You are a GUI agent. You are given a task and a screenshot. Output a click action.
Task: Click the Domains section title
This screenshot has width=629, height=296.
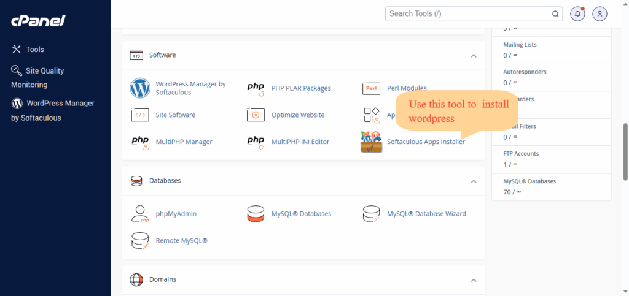click(162, 279)
